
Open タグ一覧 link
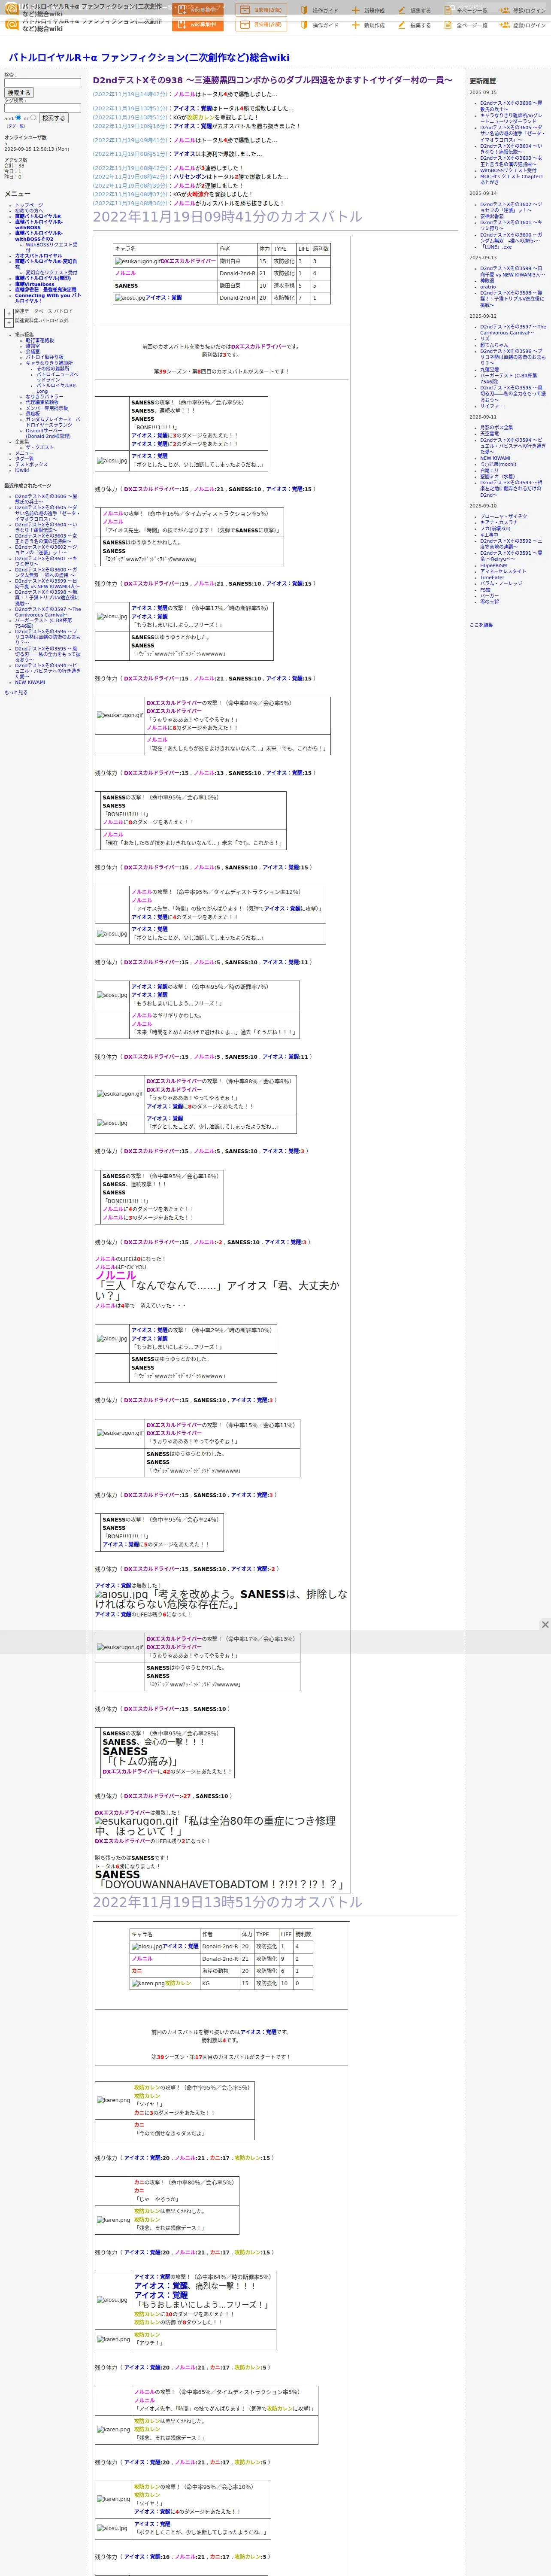[x=24, y=459]
